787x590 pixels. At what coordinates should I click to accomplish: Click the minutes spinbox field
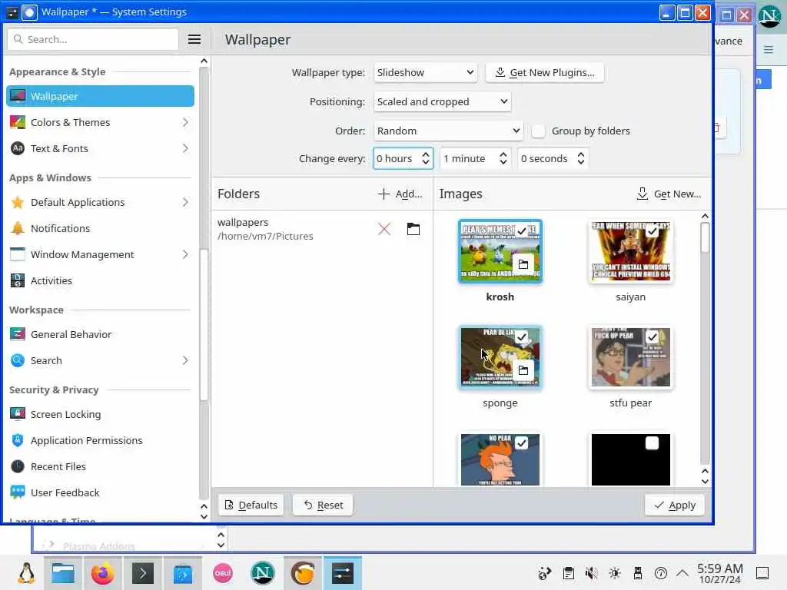click(x=476, y=158)
